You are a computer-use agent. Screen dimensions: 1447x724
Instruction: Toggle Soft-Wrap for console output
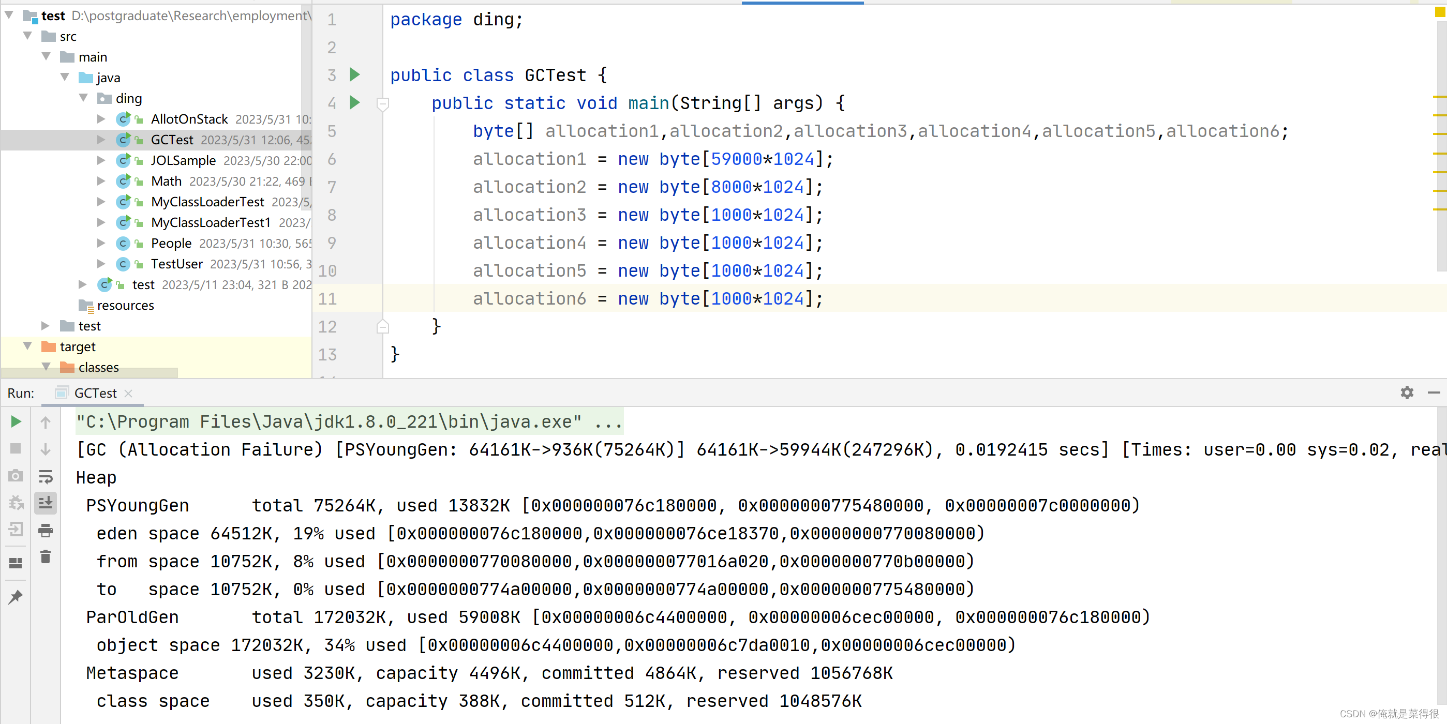tap(46, 476)
